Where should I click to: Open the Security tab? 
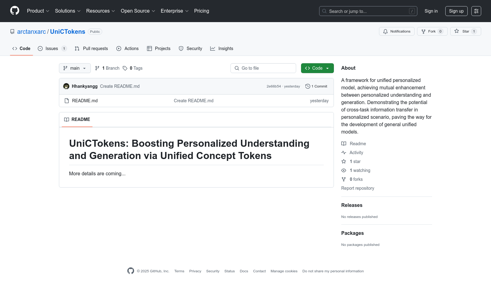(x=191, y=49)
